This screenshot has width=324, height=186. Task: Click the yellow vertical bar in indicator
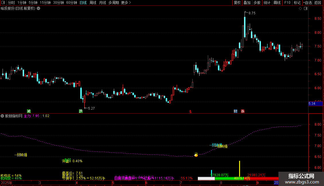tap(239, 169)
